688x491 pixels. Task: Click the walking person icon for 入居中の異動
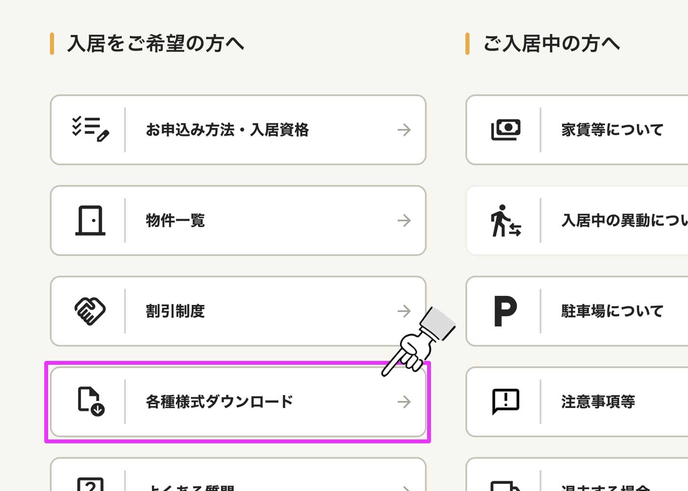coord(506,220)
